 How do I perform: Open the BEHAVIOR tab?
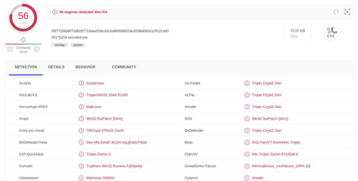click(85, 67)
